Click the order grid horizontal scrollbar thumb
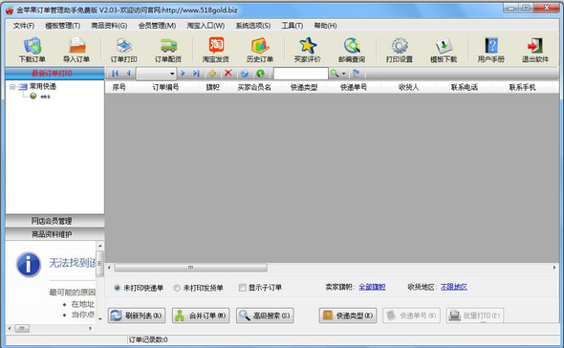564x348 pixels. point(190,268)
